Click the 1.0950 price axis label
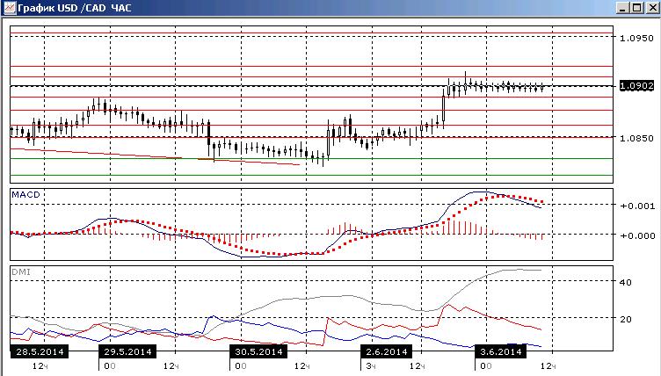The width and height of the screenshot is (661, 376). pos(636,38)
